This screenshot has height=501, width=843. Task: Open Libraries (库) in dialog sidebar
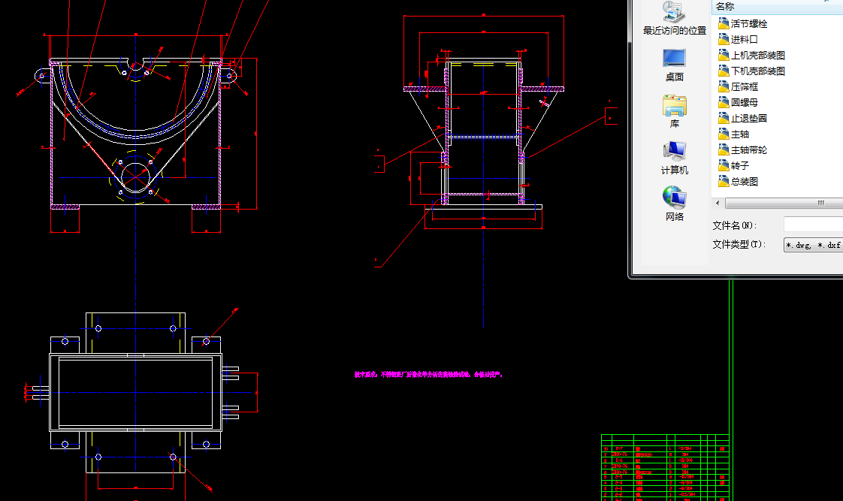[x=674, y=112]
